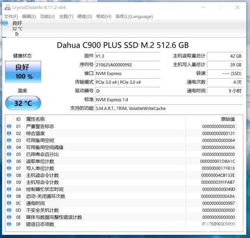This screenshot has height=238, width=250.
Task: Click the power on hours value 9 小时
Action: pos(225,91)
